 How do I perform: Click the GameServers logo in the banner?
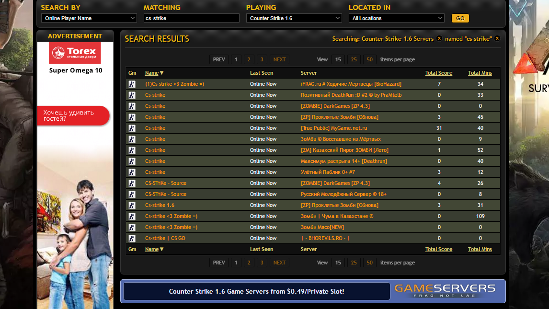coord(445,290)
